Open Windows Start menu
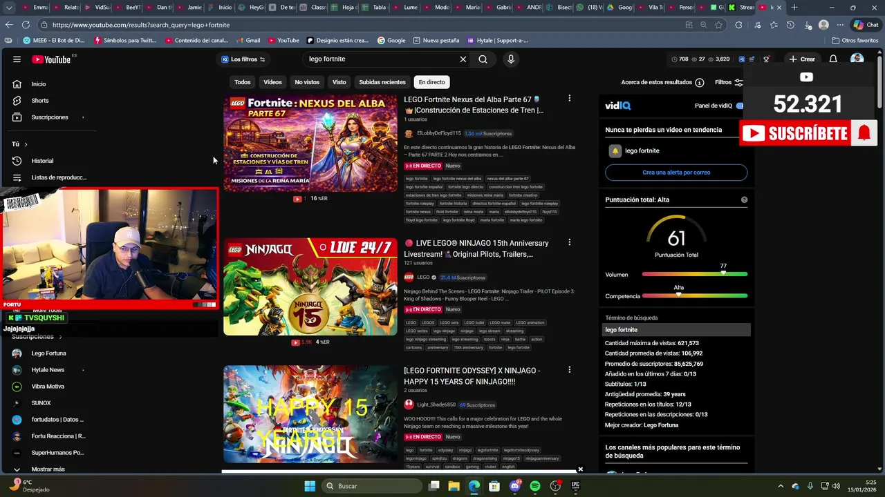The height and width of the screenshot is (497, 885). tap(310, 486)
